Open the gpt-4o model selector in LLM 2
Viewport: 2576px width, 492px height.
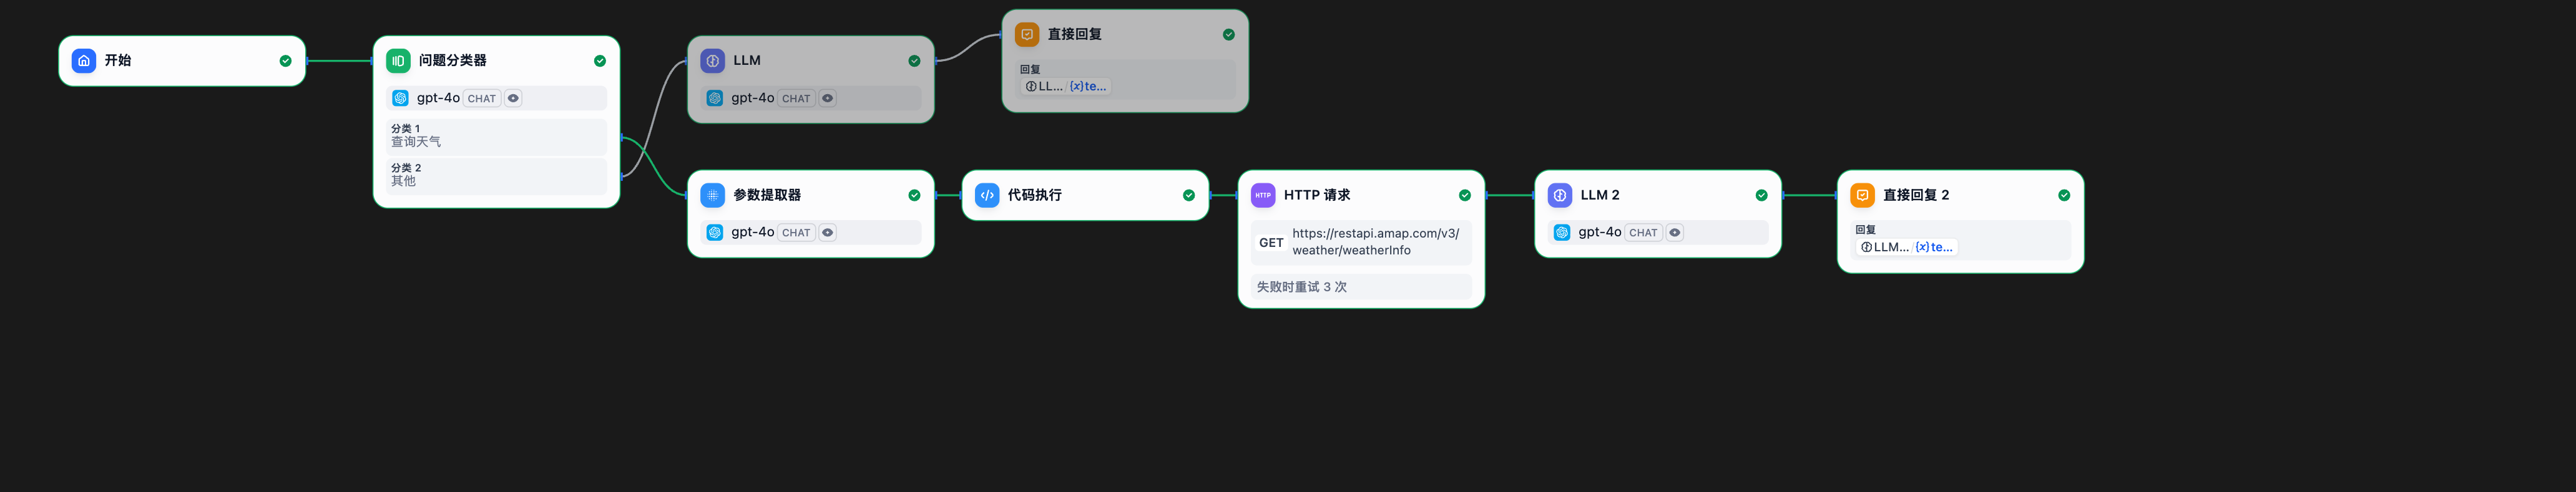coord(1599,232)
